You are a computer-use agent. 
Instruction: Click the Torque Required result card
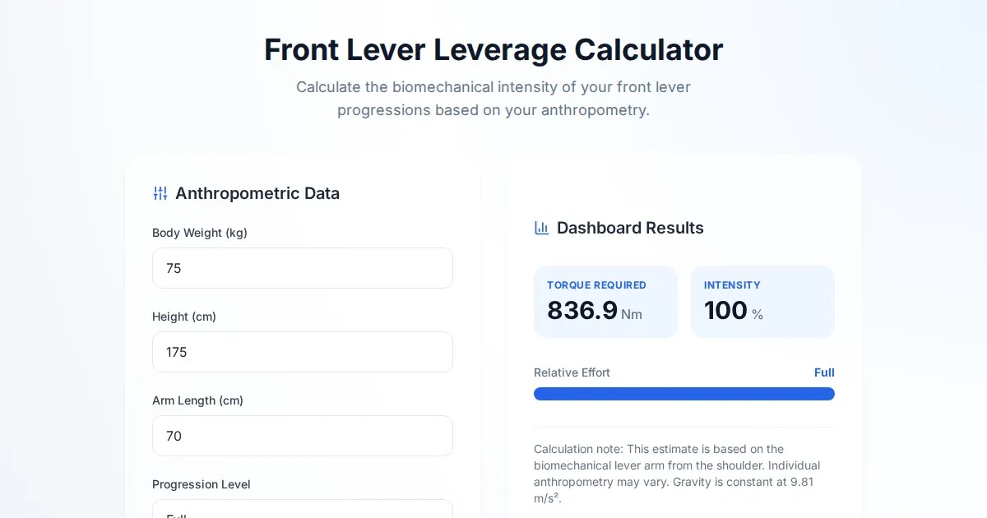point(605,302)
